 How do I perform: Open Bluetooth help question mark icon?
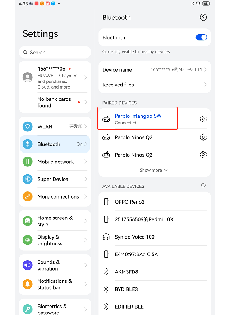pyautogui.click(x=203, y=17)
